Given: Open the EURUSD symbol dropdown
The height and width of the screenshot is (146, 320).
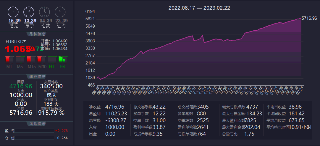Looking at the screenshot, I should tap(25, 41).
